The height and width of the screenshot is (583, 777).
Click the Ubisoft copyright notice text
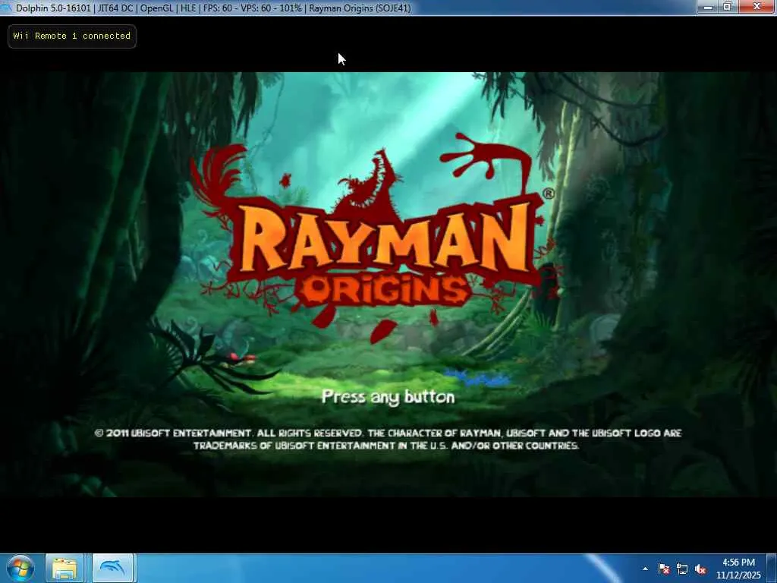pyautogui.click(x=388, y=440)
